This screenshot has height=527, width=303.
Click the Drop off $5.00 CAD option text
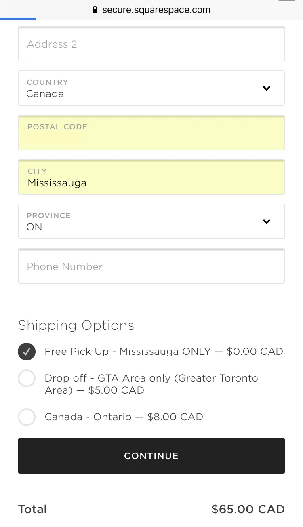click(x=151, y=384)
